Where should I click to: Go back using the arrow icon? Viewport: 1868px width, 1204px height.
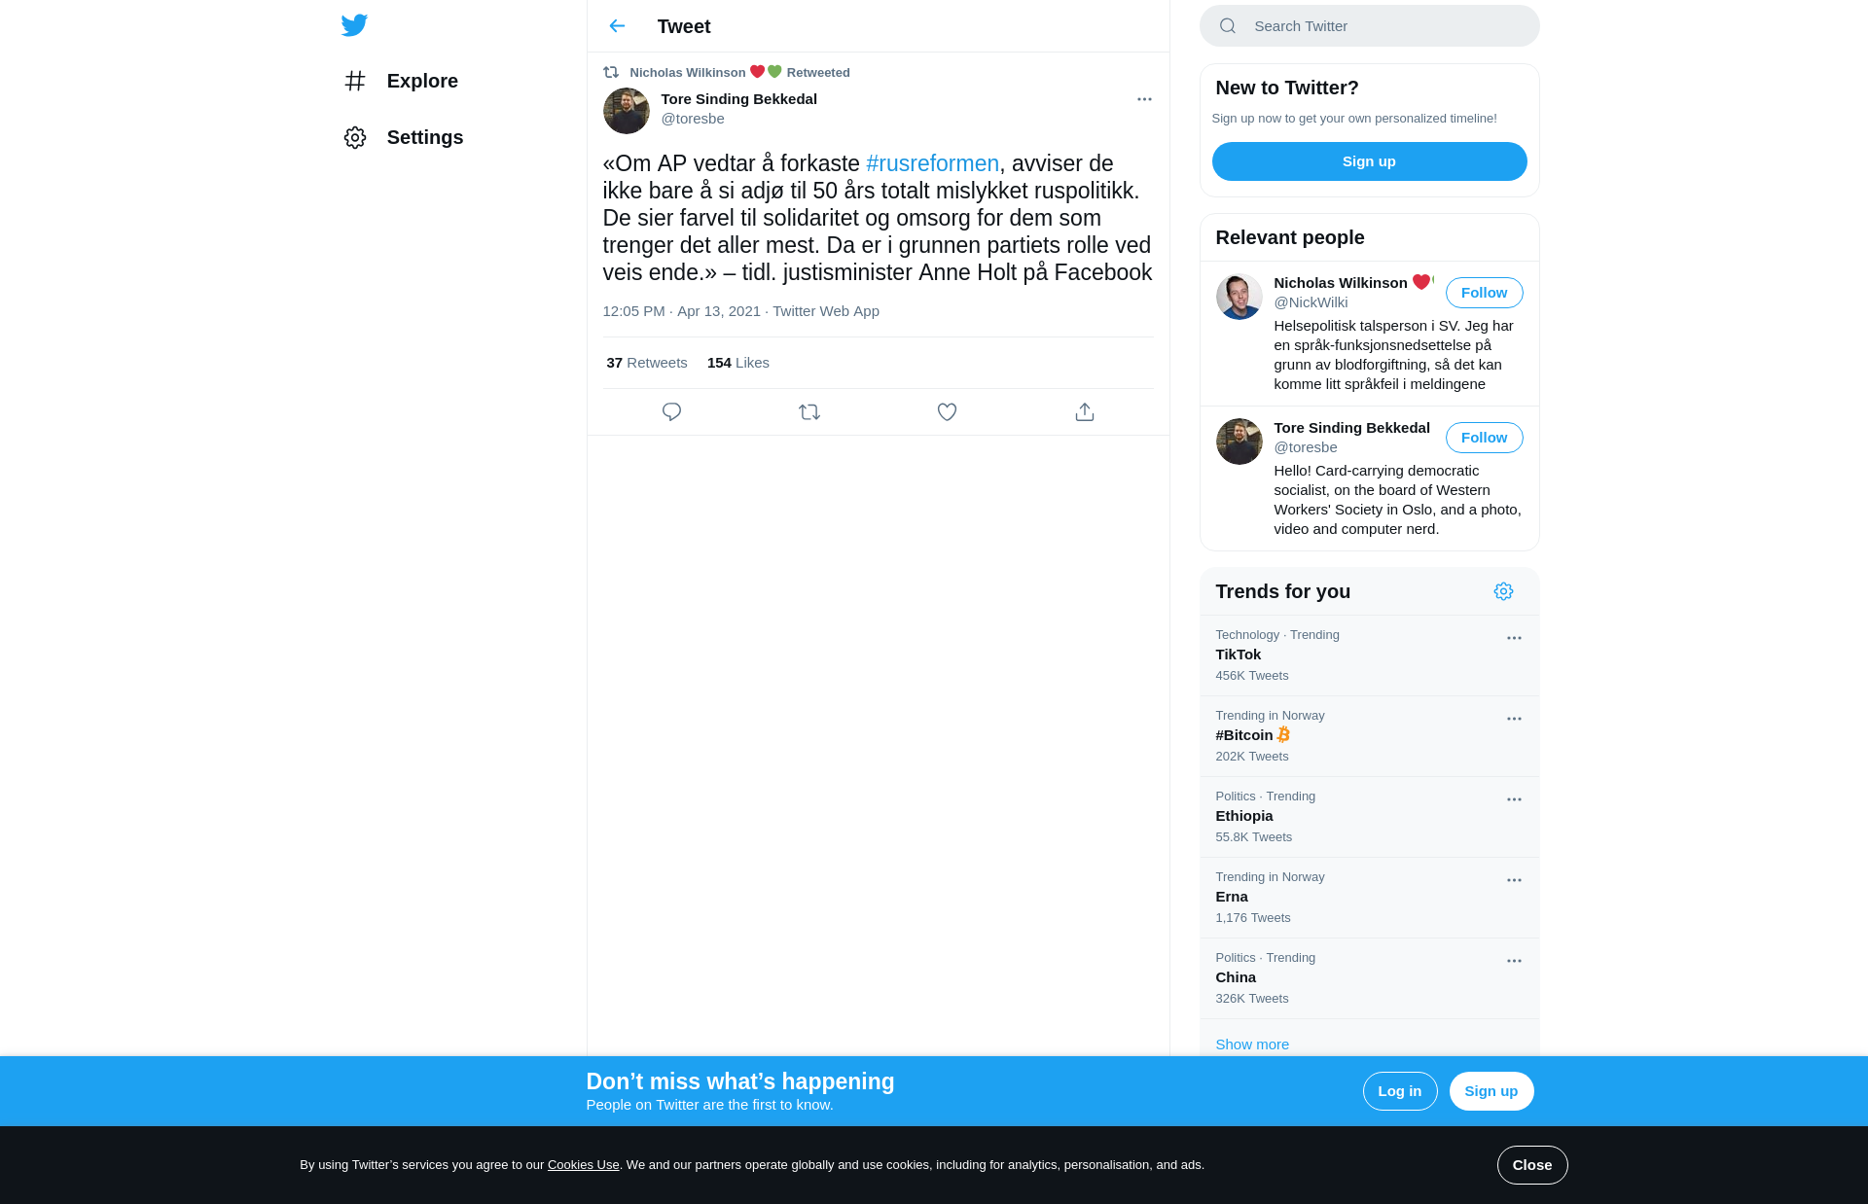(x=617, y=26)
